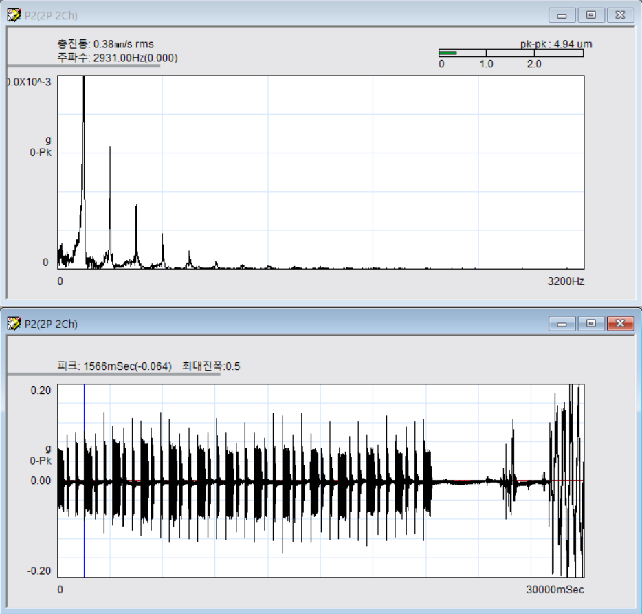Click the 총진동 0.38mm/s rms readout
This screenshot has width=642, height=614.
(x=106, y=45)
